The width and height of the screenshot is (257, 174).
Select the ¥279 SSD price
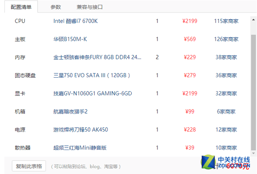click(190, 76)
